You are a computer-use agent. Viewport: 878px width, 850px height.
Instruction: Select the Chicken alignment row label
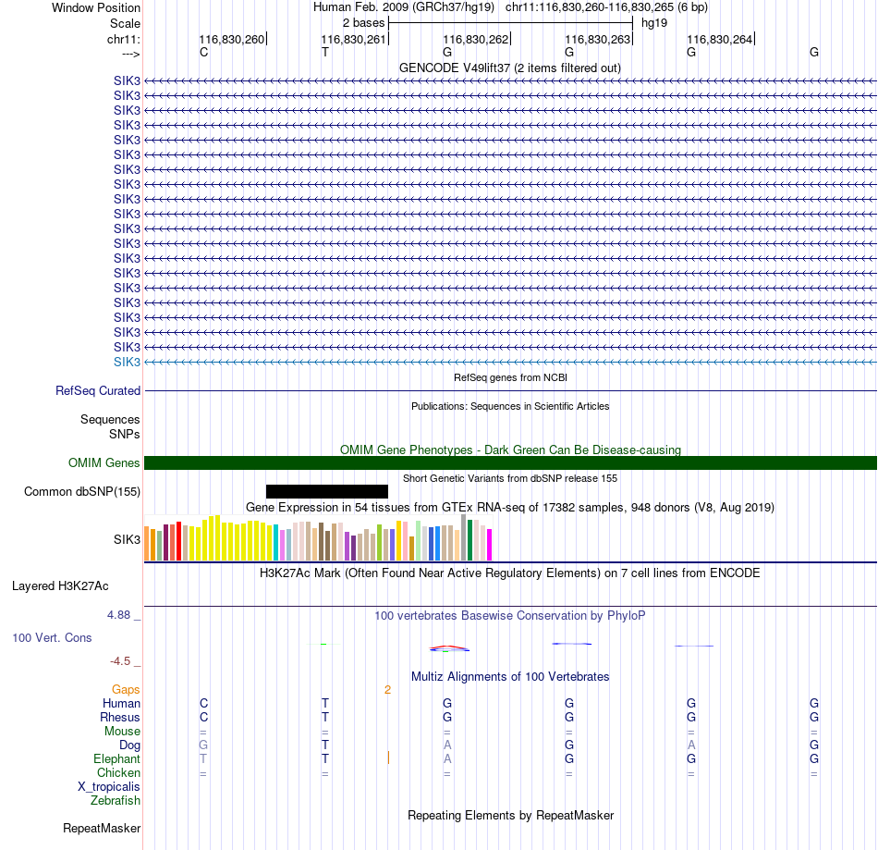click(118, 772)
